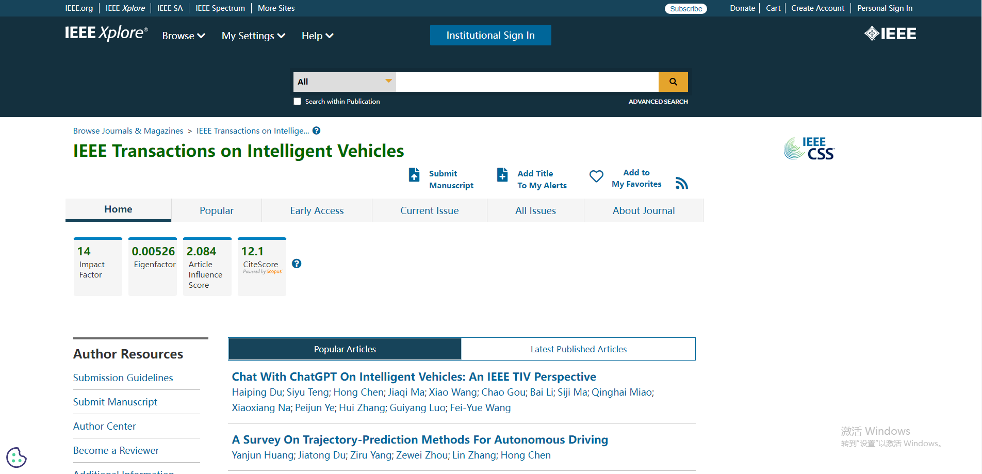Open the cookie preferences icon

tap(16, 457)
